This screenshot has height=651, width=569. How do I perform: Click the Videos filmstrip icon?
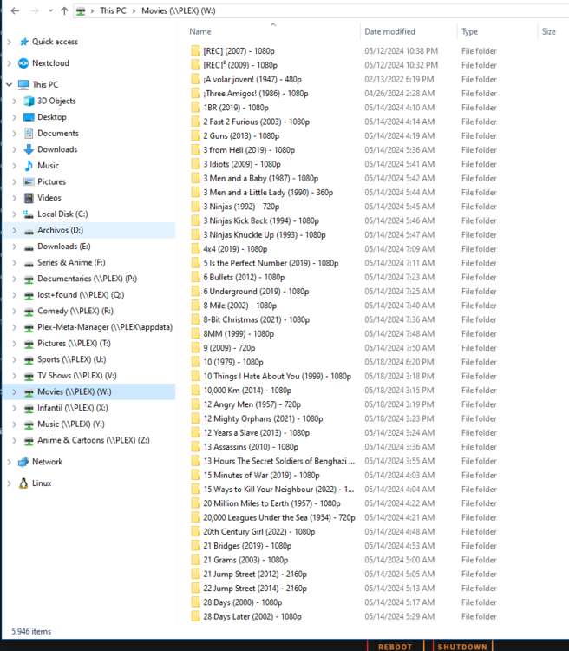click(29, 198)
